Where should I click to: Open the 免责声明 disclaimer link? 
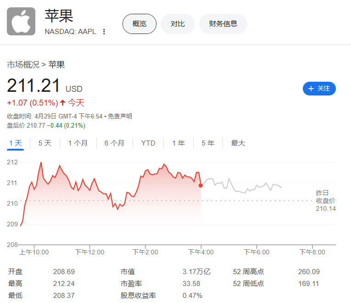120,116
